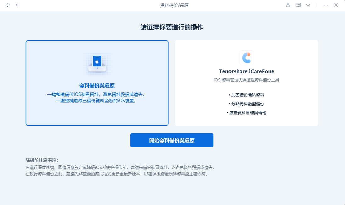Click the 分類資料類型備份 feature line
Image resolution: width=345 pixels, height=205 pixels.
pos(246,104)
